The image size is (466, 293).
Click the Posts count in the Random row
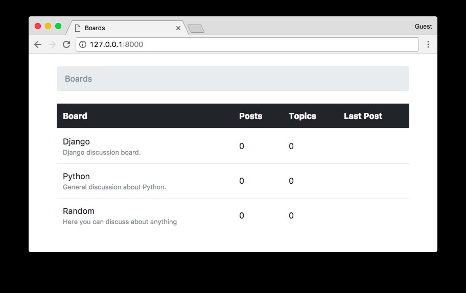pos(242,215)
